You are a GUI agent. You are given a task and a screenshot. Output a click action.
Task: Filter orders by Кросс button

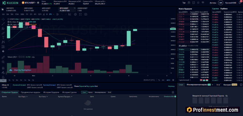(x=90, y=92)
